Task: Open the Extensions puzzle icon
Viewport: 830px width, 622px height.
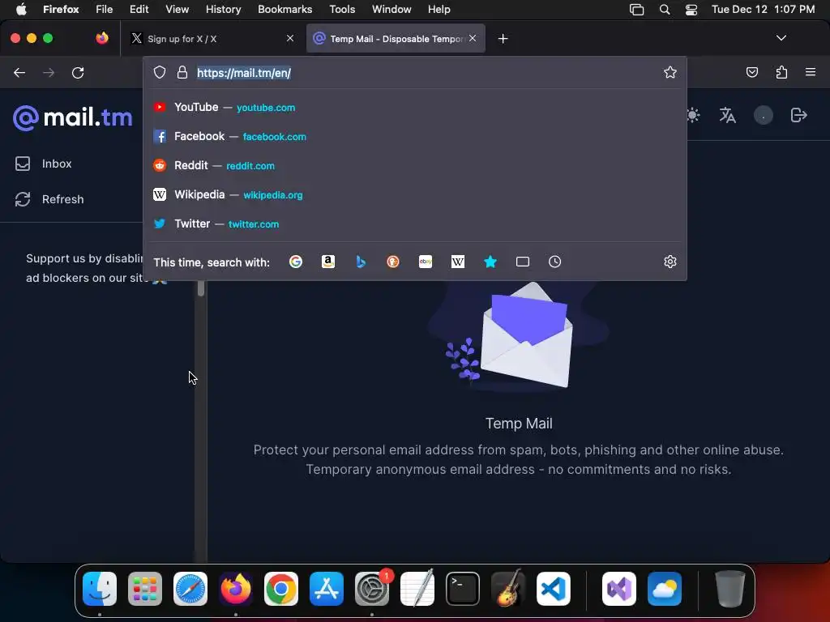Action: click(x=781, y=72)
